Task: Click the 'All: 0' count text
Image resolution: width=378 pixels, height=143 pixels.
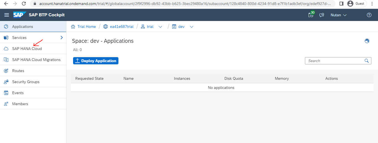Action: 77,50
